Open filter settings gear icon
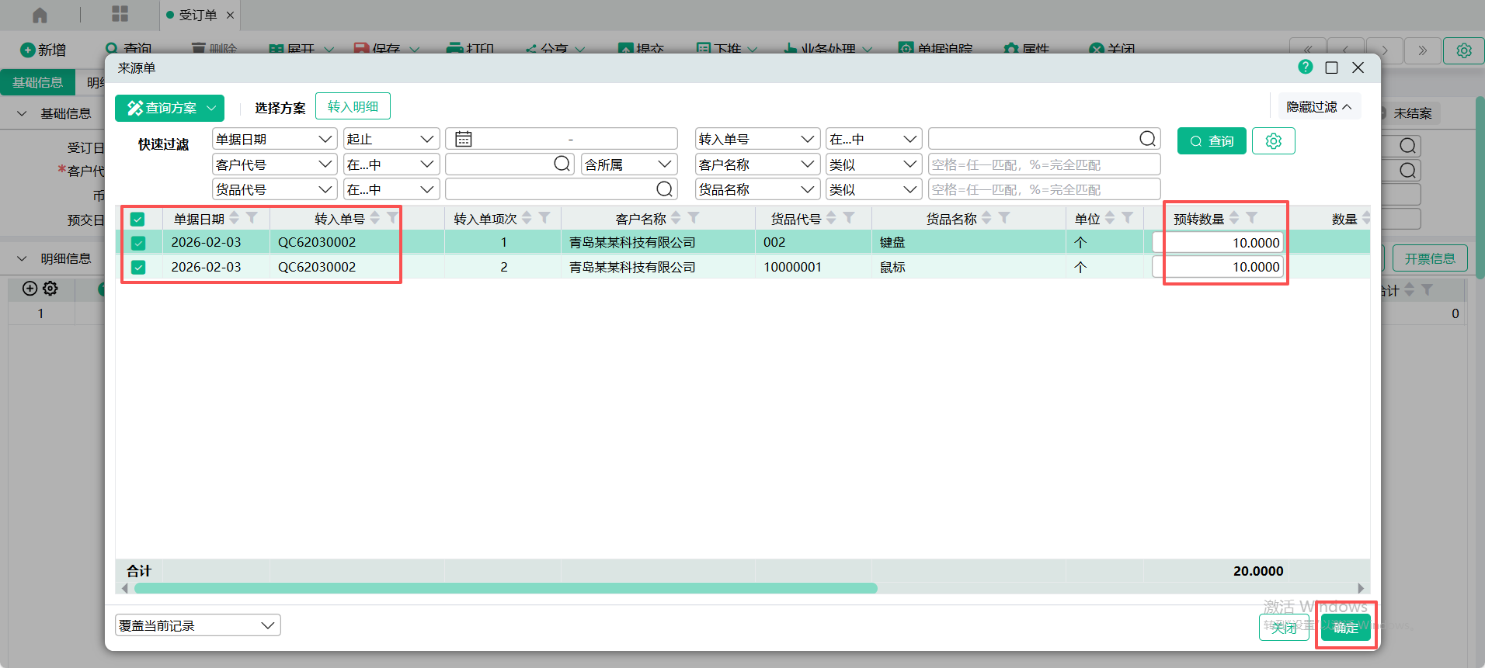Screen dimensions: 1485x668 [1273, 141]
